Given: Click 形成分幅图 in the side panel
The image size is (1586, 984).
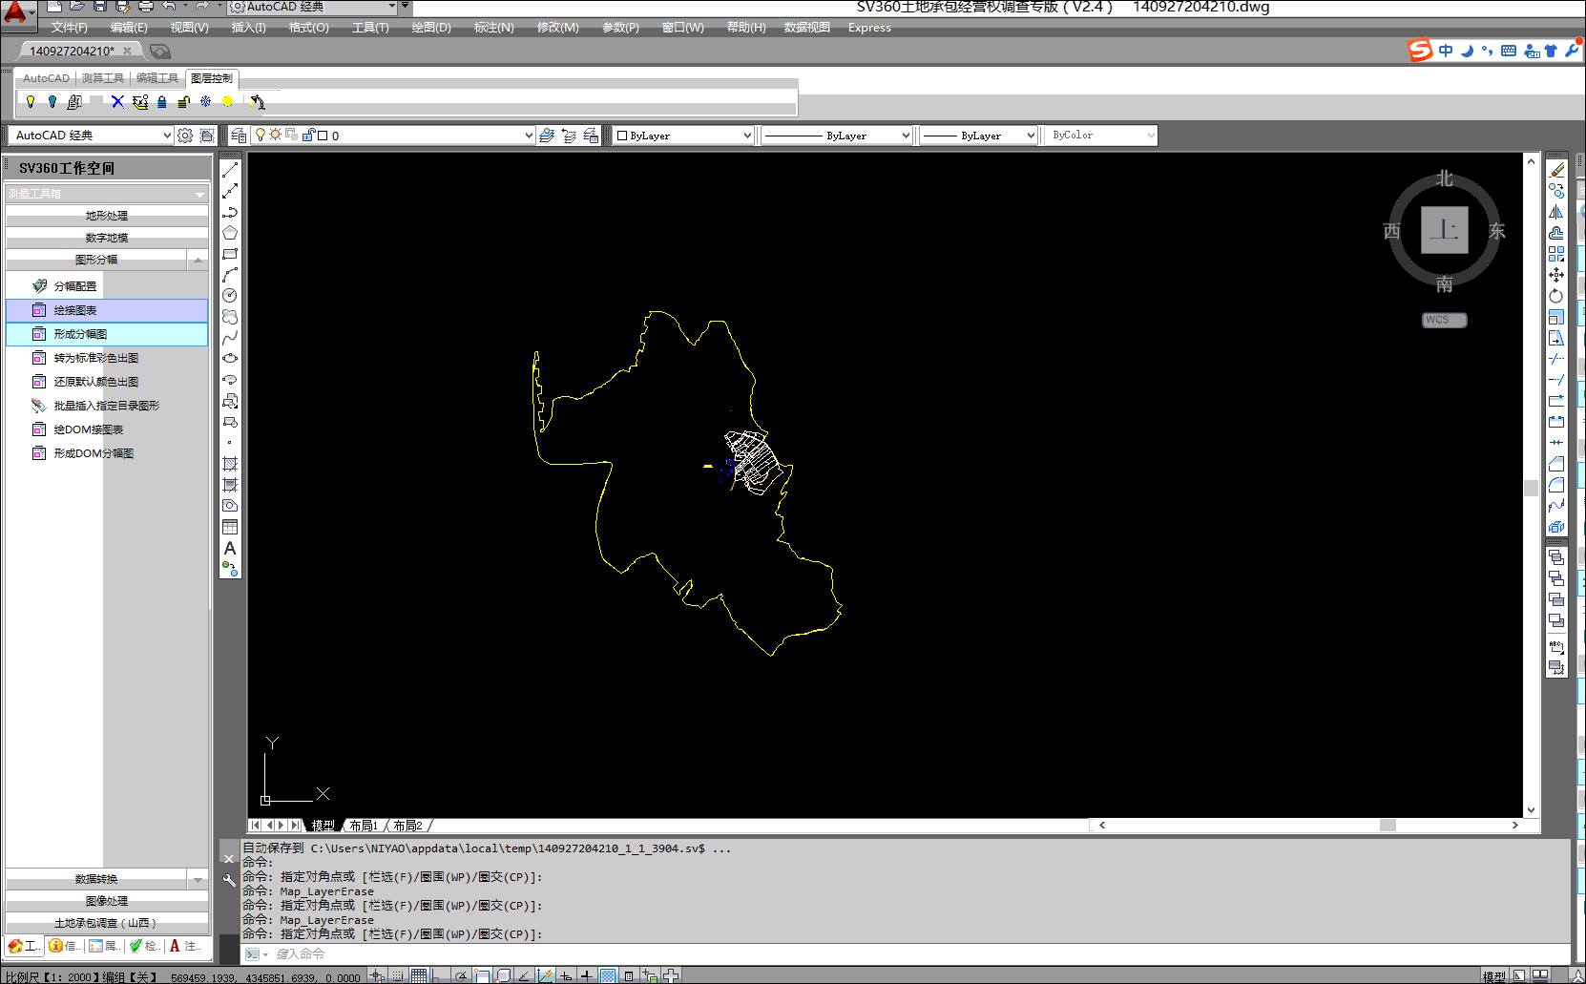Looking at the screenshot, I should 80,334.
